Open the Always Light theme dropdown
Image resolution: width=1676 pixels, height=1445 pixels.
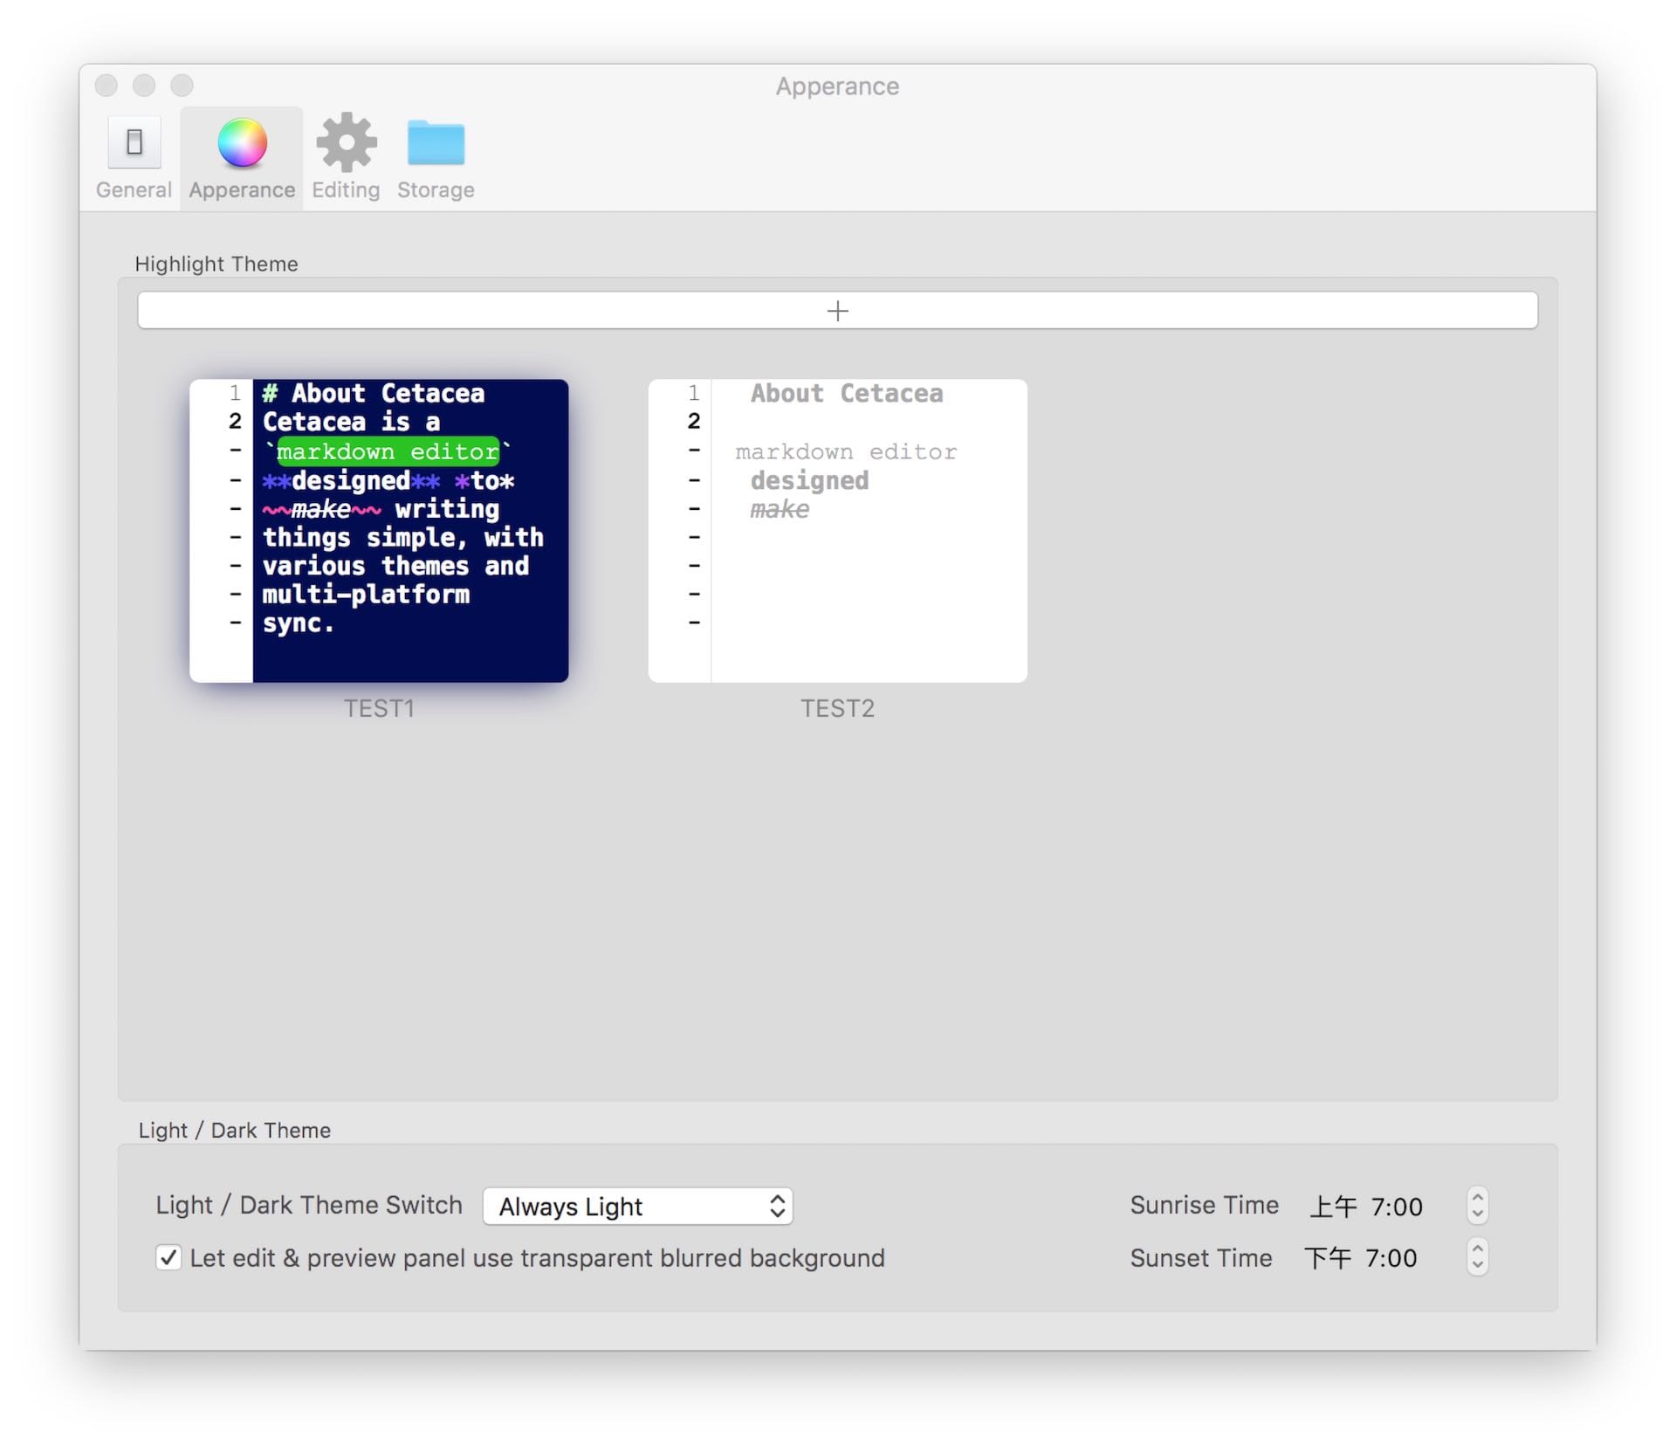637,1206
